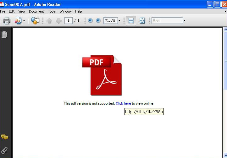Screen dimensions: 227x158
Task: Click "This pdf version is not supported." text
Action: tap(89, 103)
